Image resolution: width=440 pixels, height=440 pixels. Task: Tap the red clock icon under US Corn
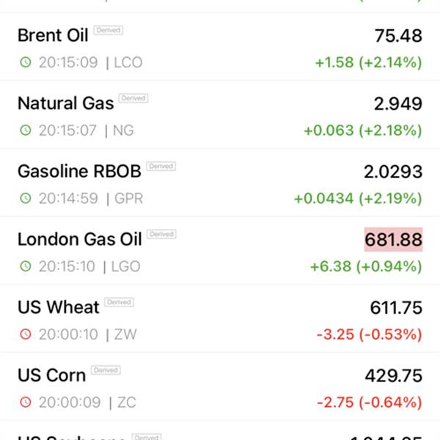pos(26,402)
